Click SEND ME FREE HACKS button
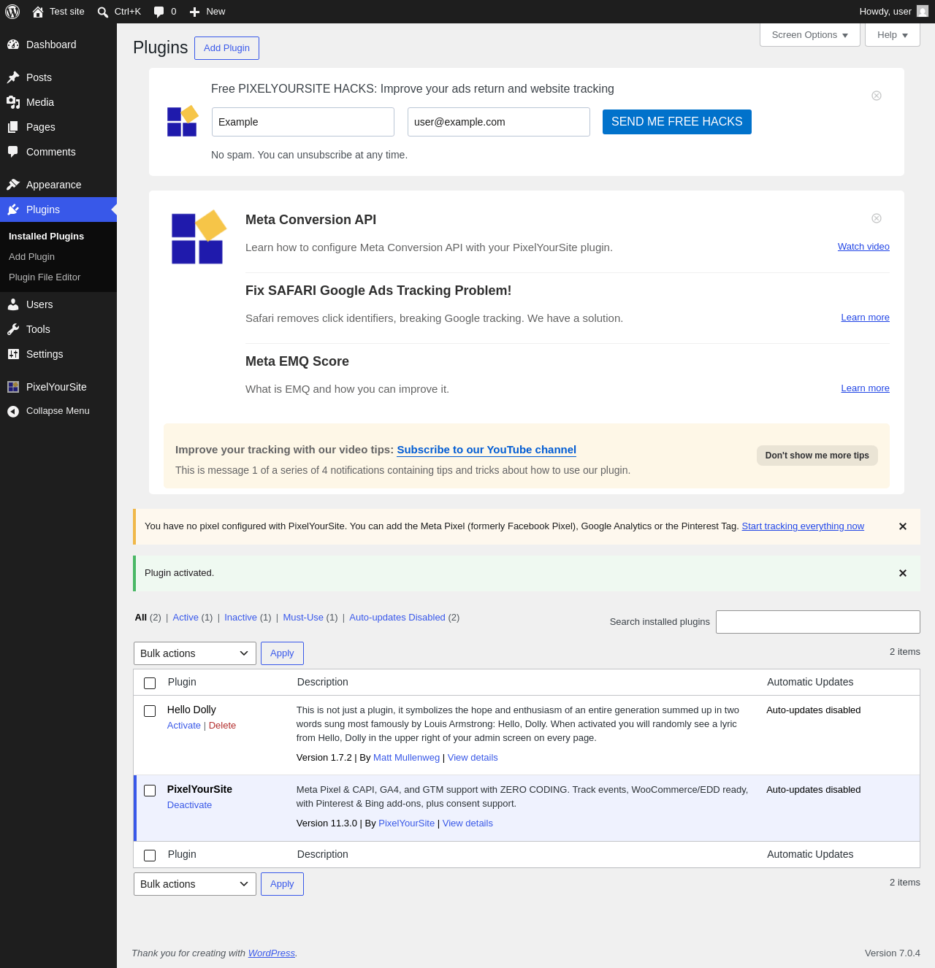 [677, 122]
